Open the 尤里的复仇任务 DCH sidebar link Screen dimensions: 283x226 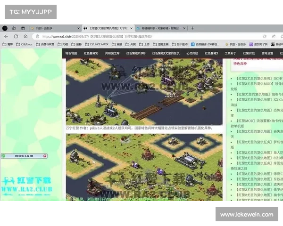(259, 79)
